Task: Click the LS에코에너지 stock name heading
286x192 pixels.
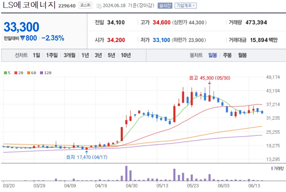Action: pyautogui.click(x=29, y=5)
